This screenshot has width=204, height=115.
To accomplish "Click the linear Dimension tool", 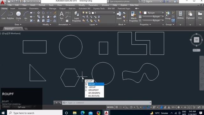I will coord(67,13).
